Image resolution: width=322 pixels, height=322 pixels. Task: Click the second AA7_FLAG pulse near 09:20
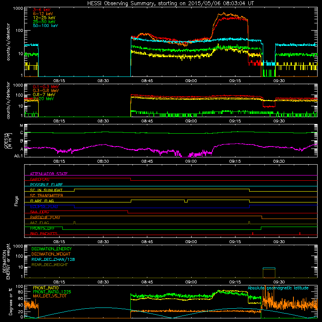pos(249,223)
